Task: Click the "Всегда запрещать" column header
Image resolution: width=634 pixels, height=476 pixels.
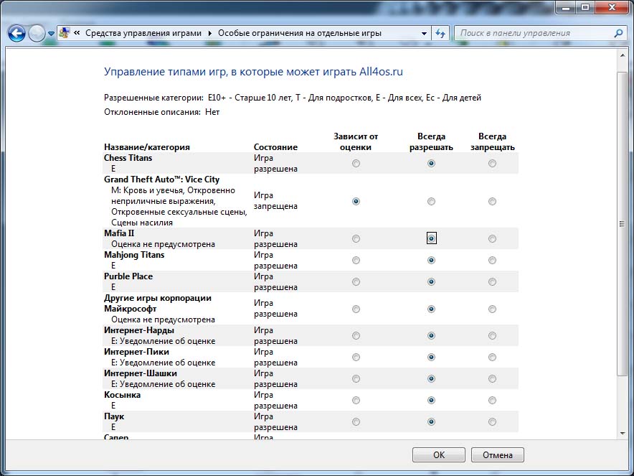Action: coord(493,141)
